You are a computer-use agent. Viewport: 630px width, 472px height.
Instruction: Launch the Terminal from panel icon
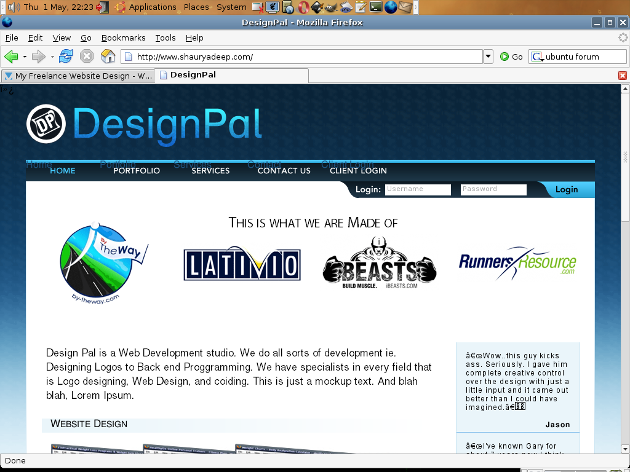pyautogui.click(x=376, y=7)
